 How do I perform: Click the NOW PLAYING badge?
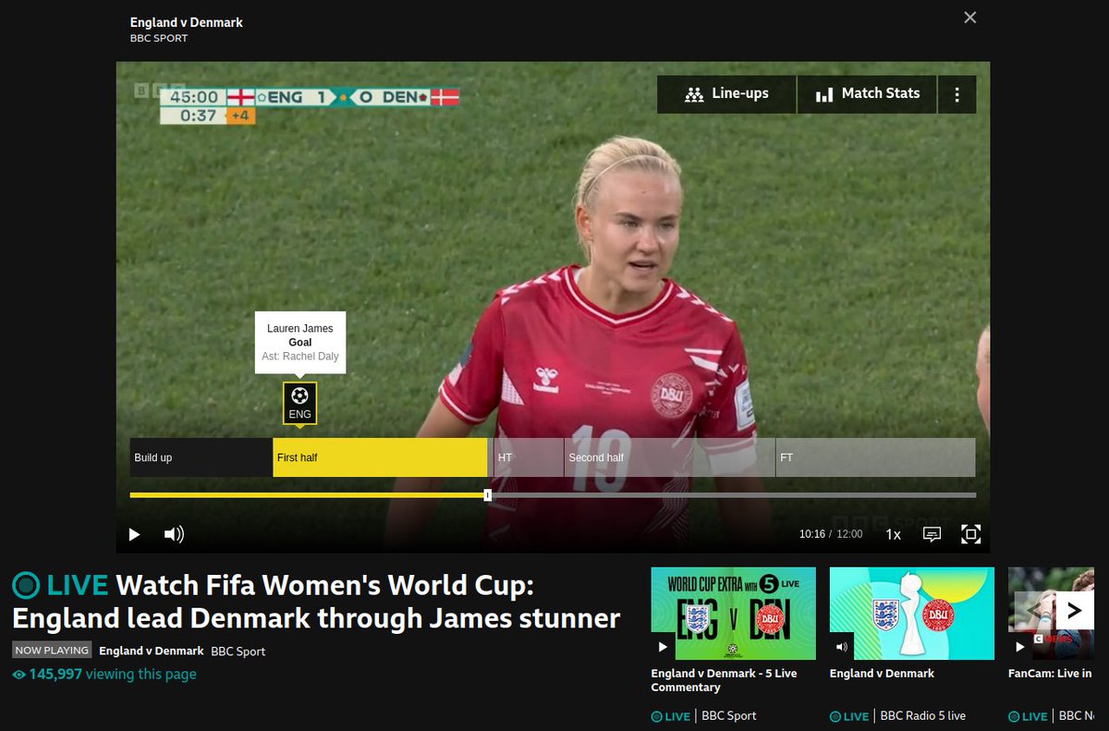(52, 650)
